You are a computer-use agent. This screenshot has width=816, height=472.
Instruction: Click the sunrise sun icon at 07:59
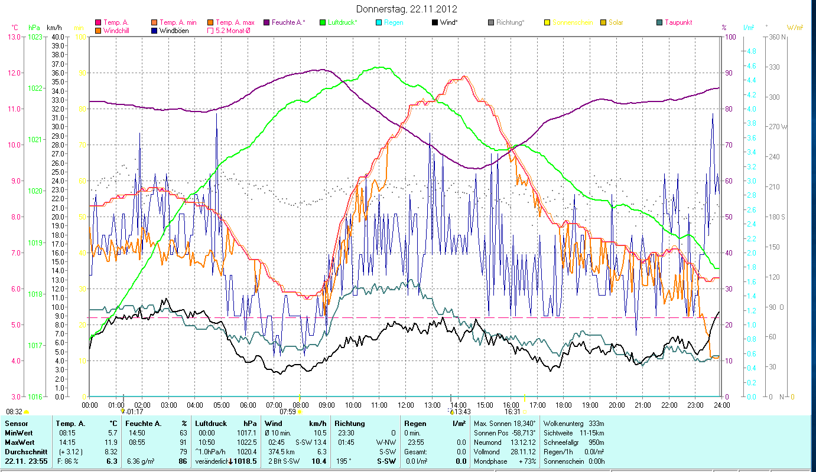[300, 412]
